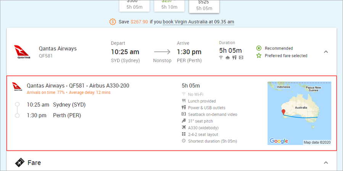Click the large Qantas logo in the flight header
The width and height of the screenshot is (343, 171).
click(x=22, y=52)
